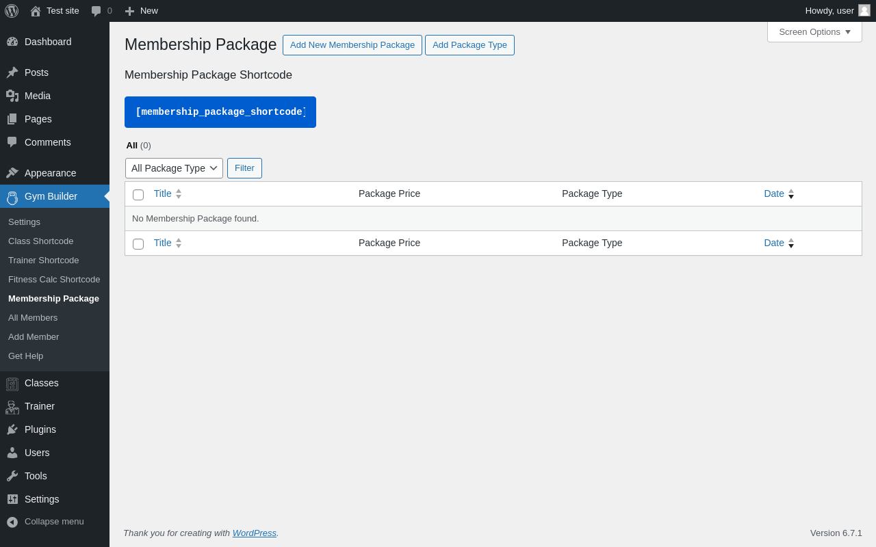Image resolution: width=876 pixels, height=547 pixels.
Task: Click the Classes menu icon
Action: coord(12,384)
